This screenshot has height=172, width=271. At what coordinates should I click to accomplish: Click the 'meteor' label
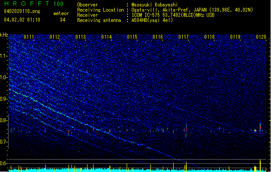[61, 13]
